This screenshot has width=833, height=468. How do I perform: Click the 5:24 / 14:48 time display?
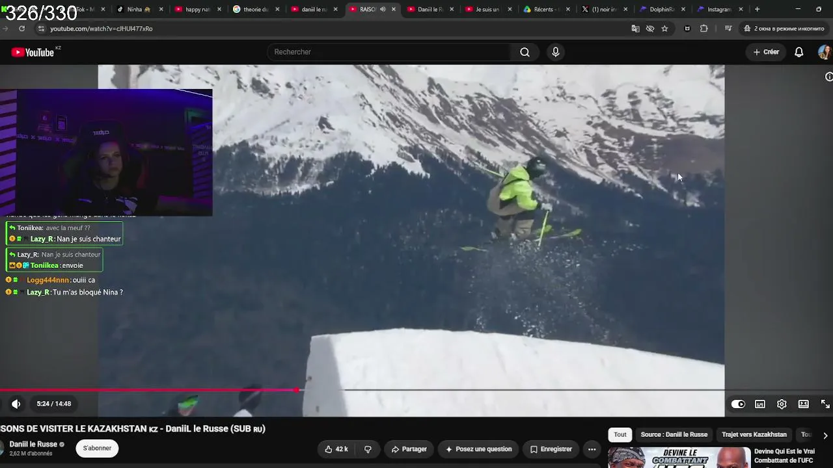pyautogui.click(x=54, y=404)
